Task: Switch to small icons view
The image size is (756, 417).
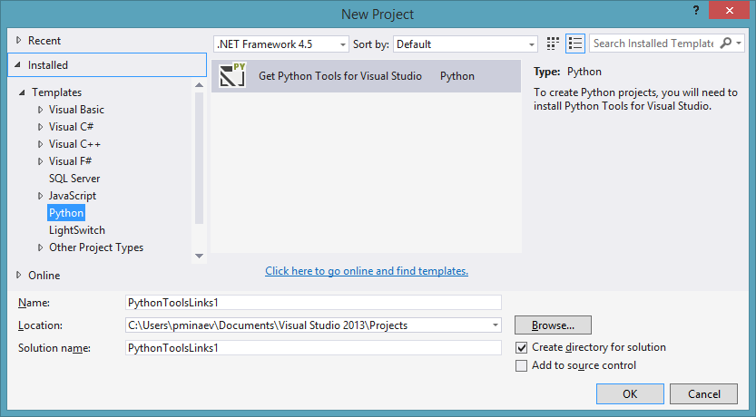Action: [x=554, y=44]
